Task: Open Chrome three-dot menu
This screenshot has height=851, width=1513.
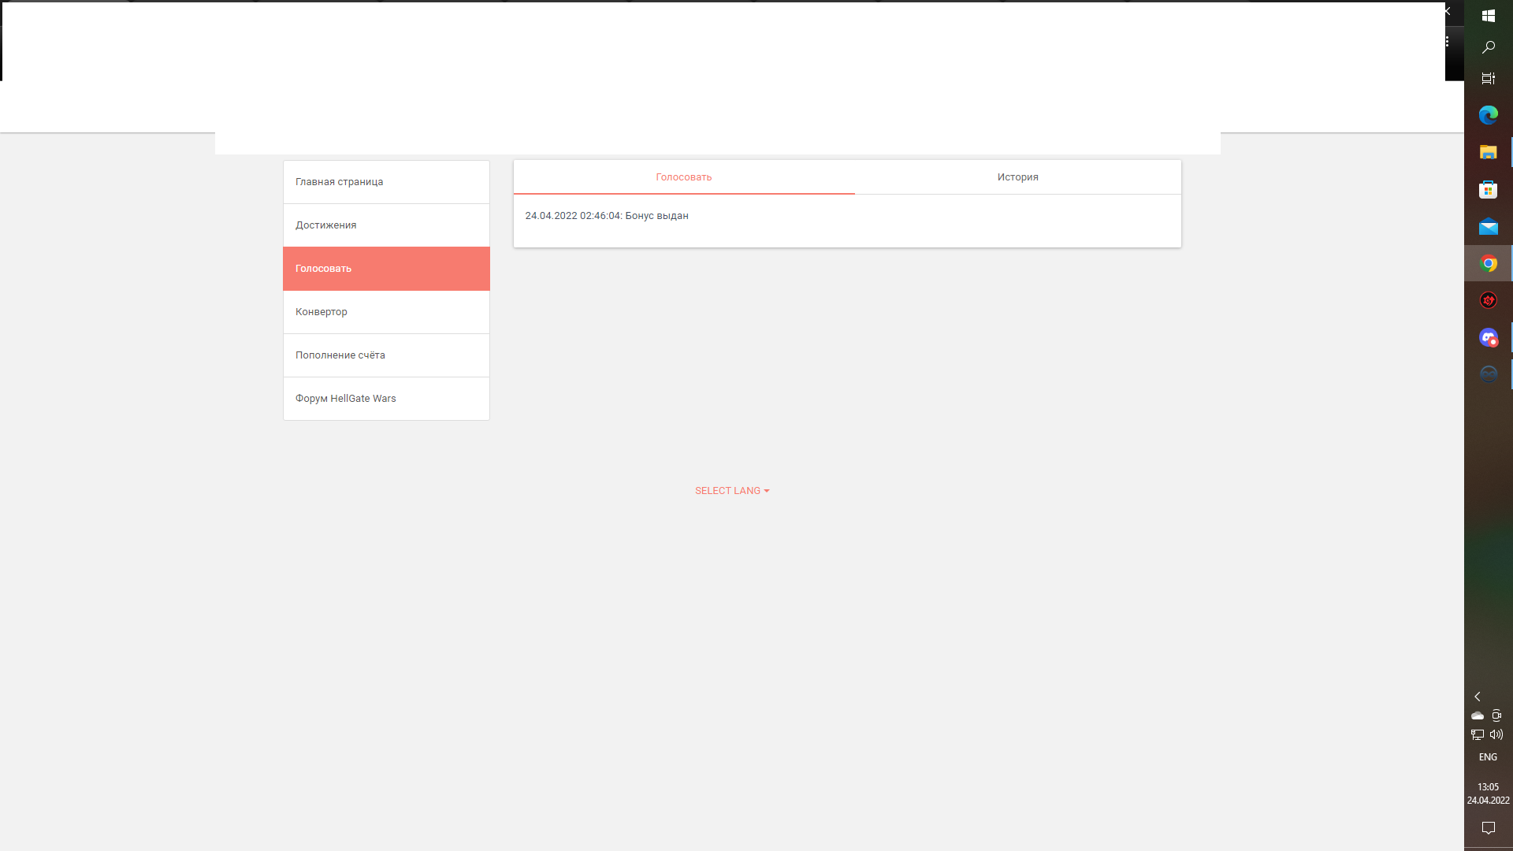Action: 1448,42
